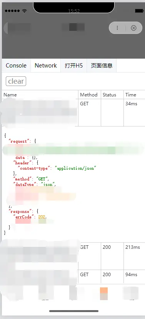Show the 页面信息 tab
This screenshot has width=145, height=319.
(x=102, y=66)
